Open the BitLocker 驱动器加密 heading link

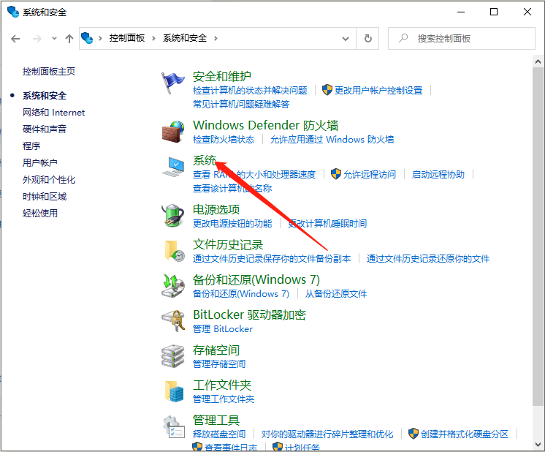click(250, 314)
